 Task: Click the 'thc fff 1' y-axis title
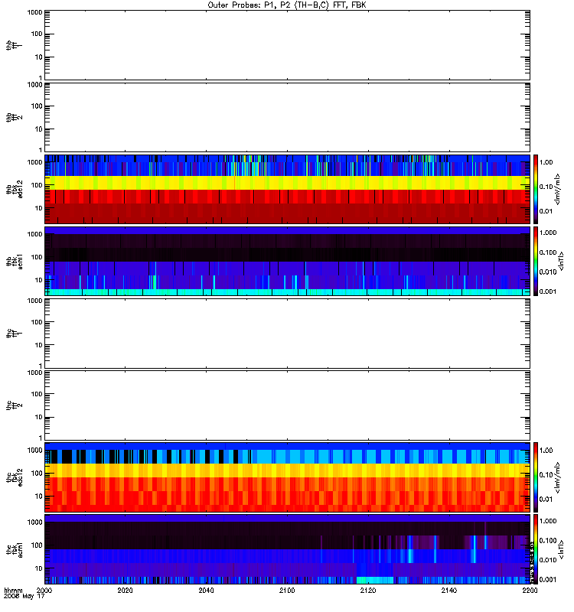coord(15,334)
